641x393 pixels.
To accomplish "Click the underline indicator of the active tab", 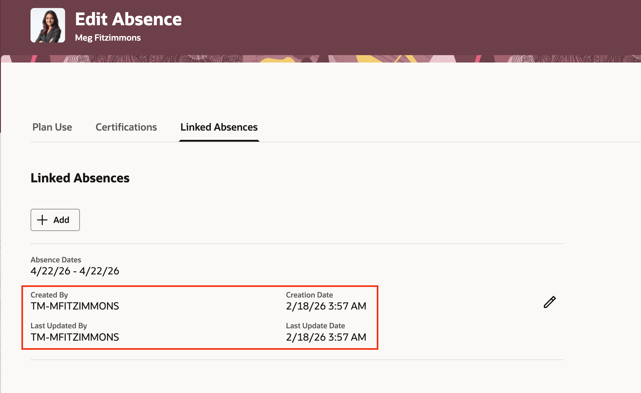I will pyautogui.click(x=219, y=140).
